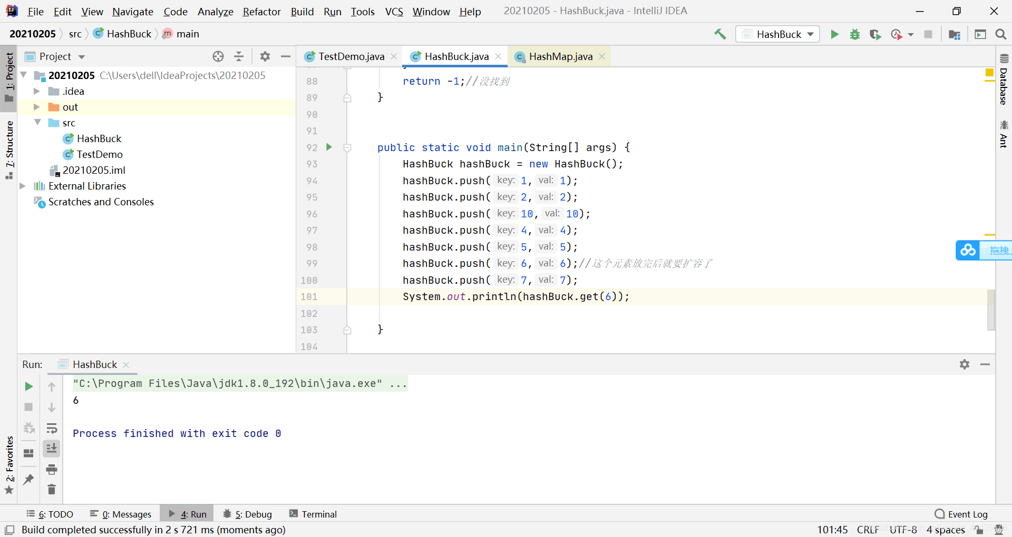Toggle scroll to end of console

pyautogui.click(x=52, y=448)
